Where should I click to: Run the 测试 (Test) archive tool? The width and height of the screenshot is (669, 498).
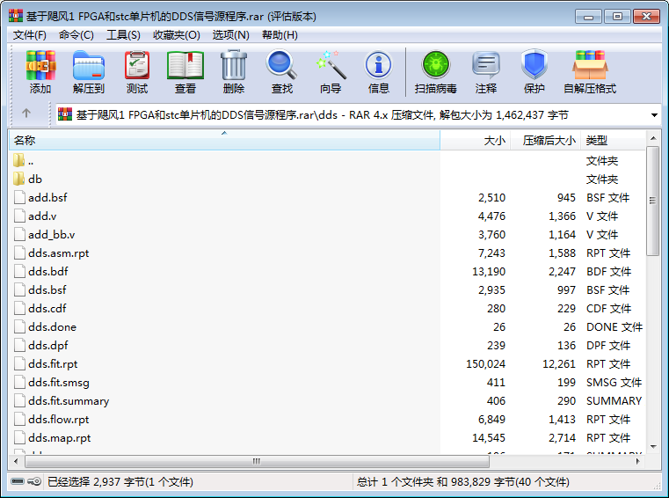click(x=137, y=72)
